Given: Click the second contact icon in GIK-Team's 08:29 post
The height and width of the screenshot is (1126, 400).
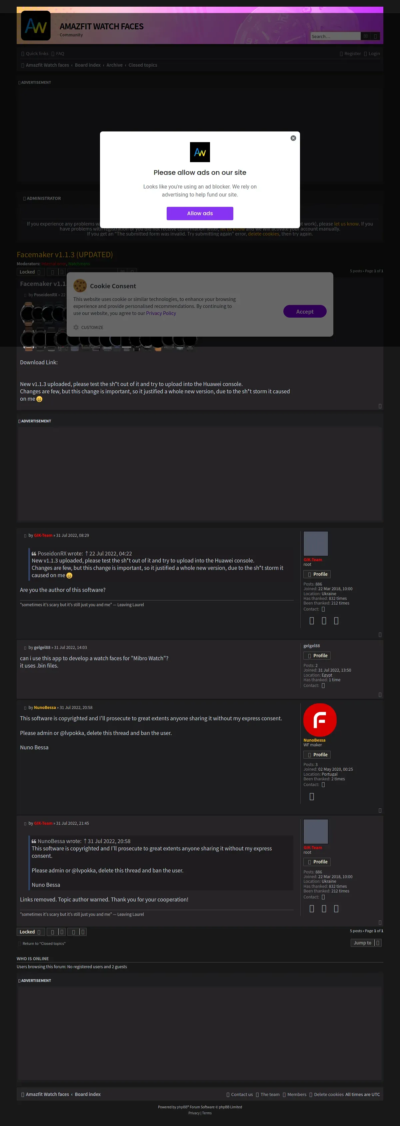Looking at the screenshot, I should (324, 621).
